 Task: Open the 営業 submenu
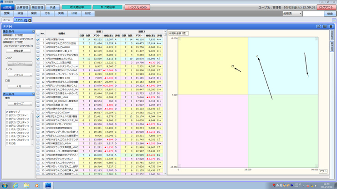[7, 13]
